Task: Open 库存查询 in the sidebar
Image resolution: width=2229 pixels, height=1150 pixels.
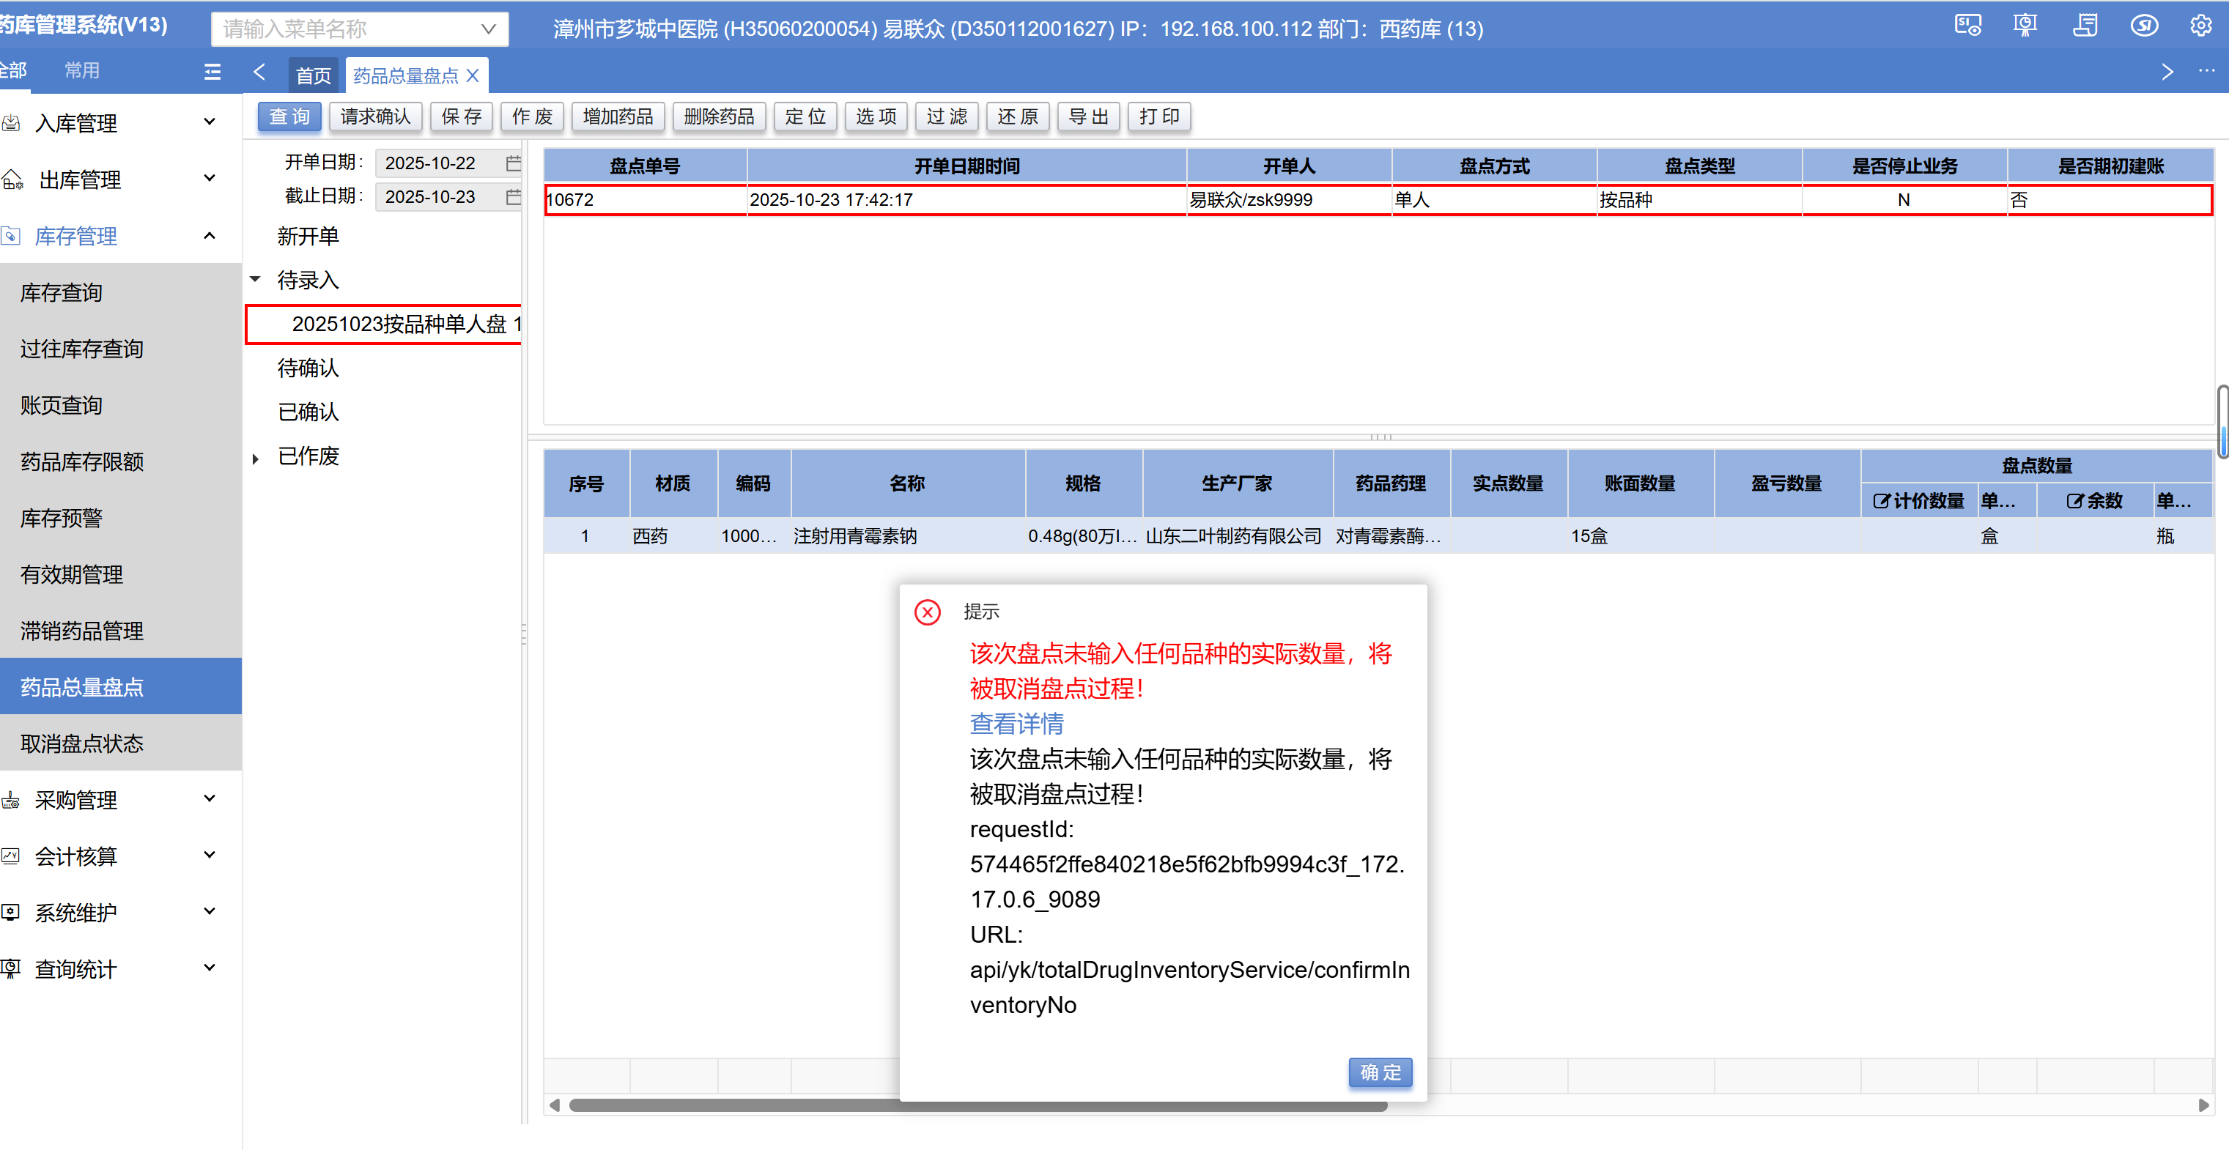Action: point(62,292)
